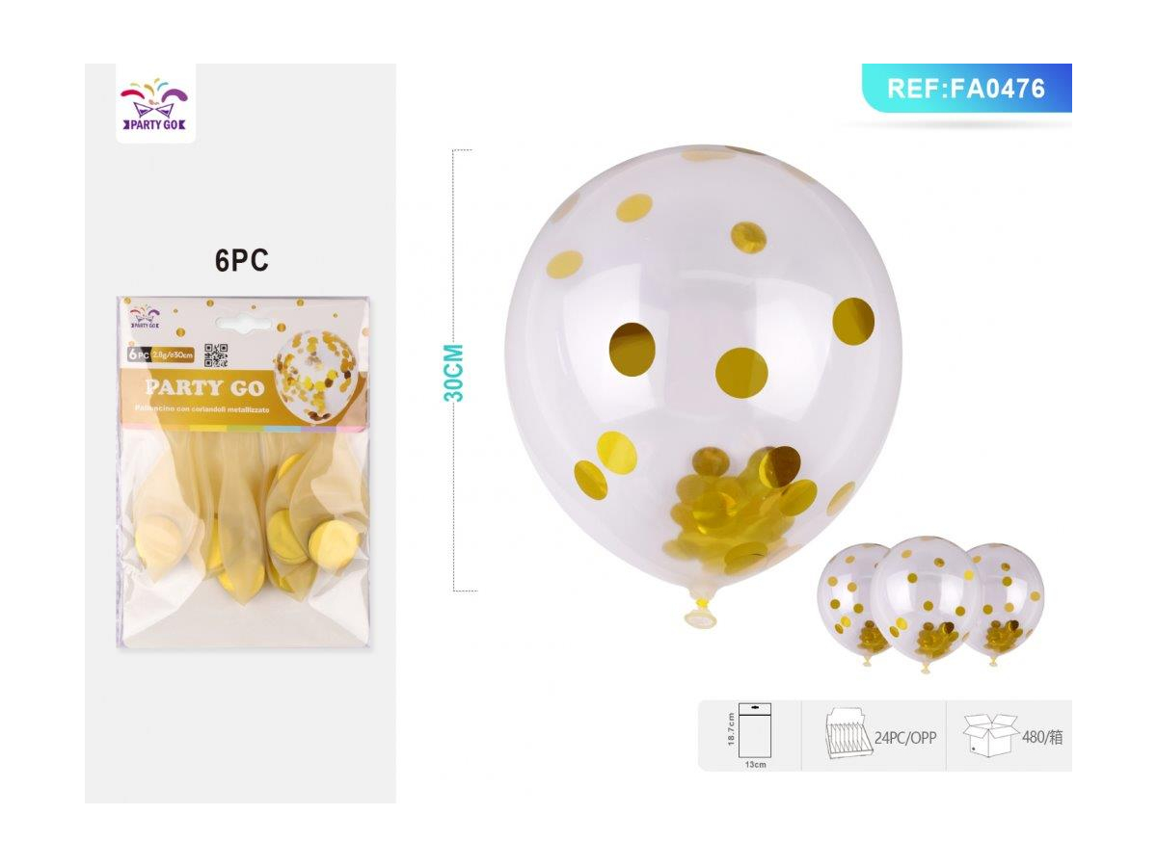Image resolution: width=1157 pixels, height=867 pixels.
Task: Click the 30CM height dimension label
Action: [x=456, y=373]
